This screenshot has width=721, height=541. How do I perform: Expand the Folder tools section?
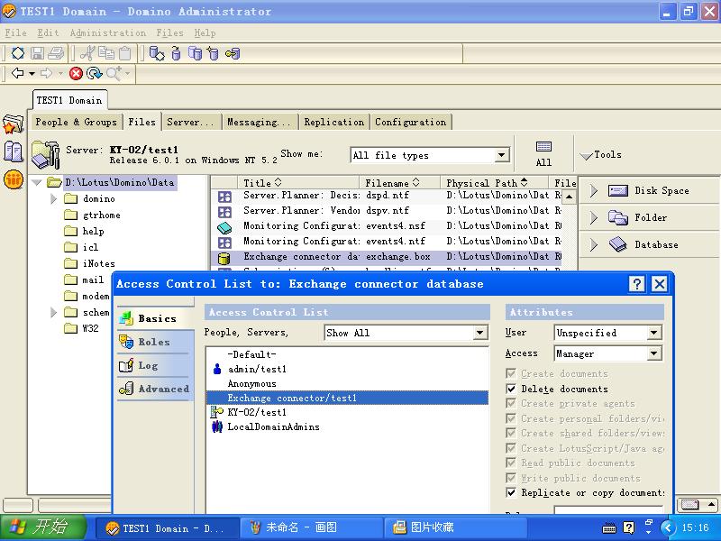point(594,217)
